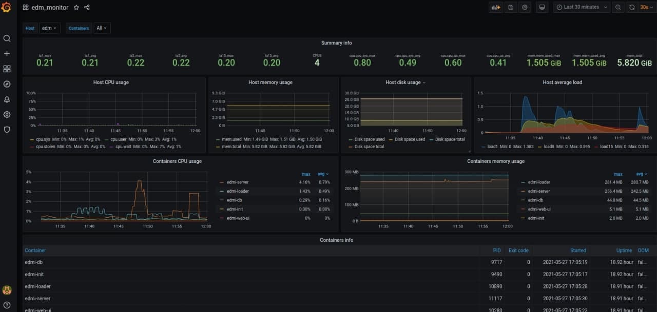
Task: Open the Containers CPU usage panel title menu
Action: tap(178, 161)
